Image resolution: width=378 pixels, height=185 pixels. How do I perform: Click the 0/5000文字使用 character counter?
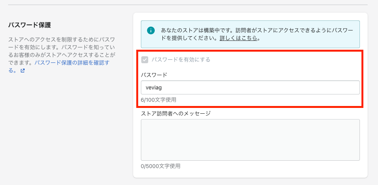(161, 166)
